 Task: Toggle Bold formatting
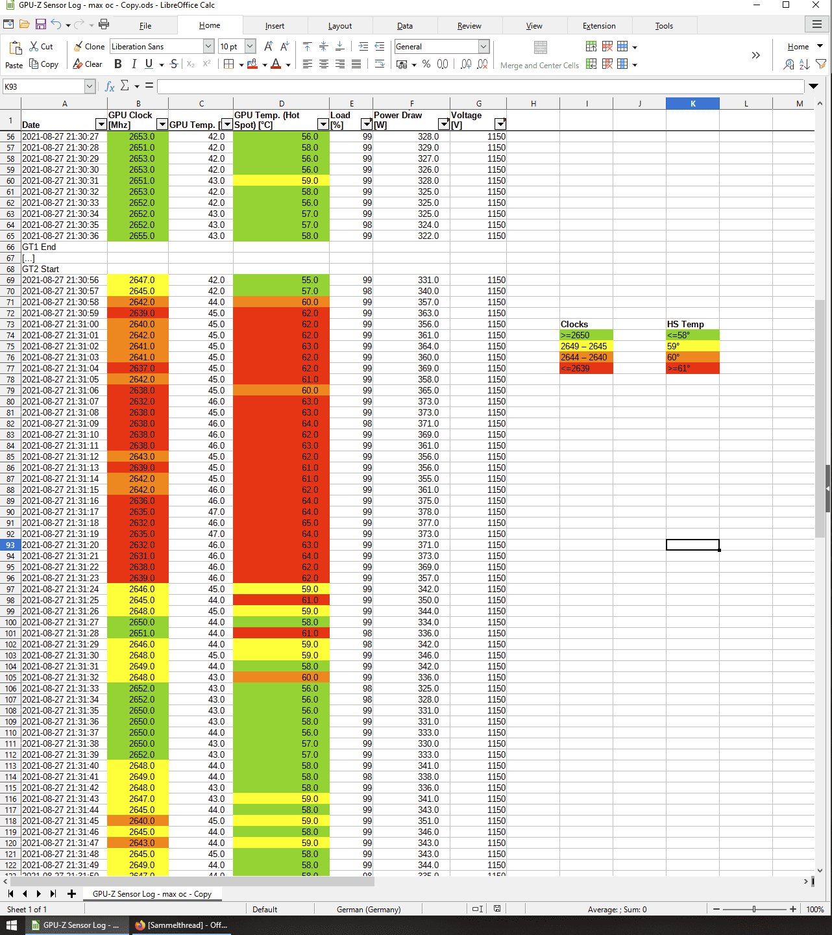pos(118,64)
